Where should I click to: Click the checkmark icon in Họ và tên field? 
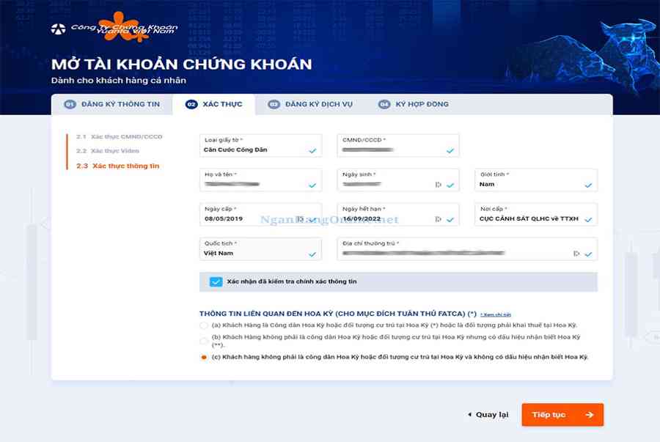point(312,185)
